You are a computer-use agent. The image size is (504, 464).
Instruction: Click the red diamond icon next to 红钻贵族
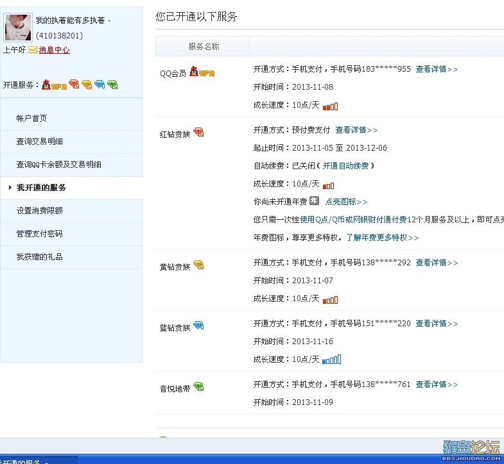198,132
